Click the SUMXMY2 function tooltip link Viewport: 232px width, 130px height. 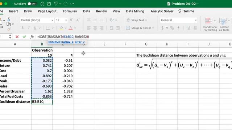(x=55, y=42)
